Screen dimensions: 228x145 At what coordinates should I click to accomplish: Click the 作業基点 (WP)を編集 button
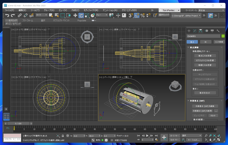[205, 106]
